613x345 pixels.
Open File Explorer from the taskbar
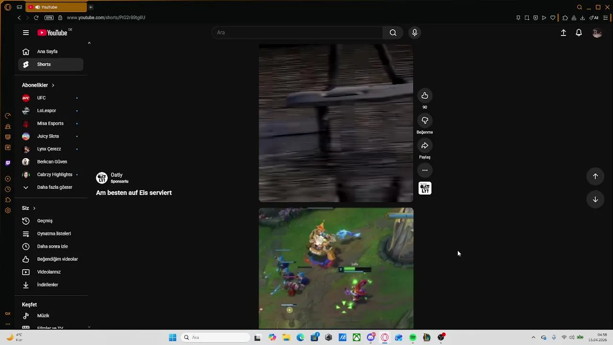(x=286, y=337)
